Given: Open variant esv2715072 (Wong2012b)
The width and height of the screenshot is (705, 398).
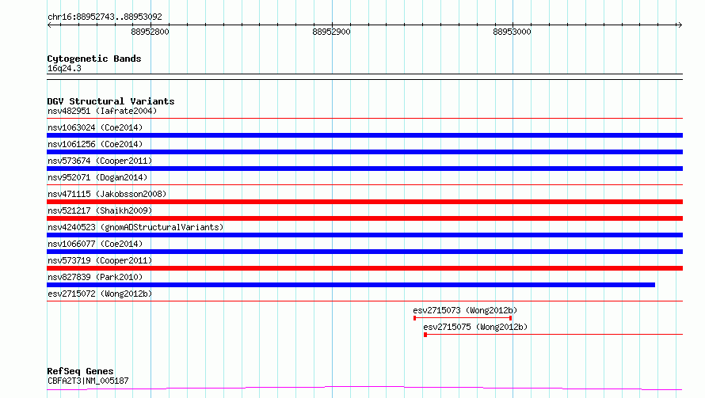Looking at the screenshot, I should [100, 294].
